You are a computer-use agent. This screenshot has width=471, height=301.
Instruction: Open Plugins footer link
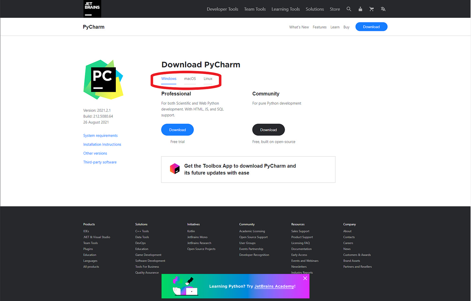(x=88, y=249)
